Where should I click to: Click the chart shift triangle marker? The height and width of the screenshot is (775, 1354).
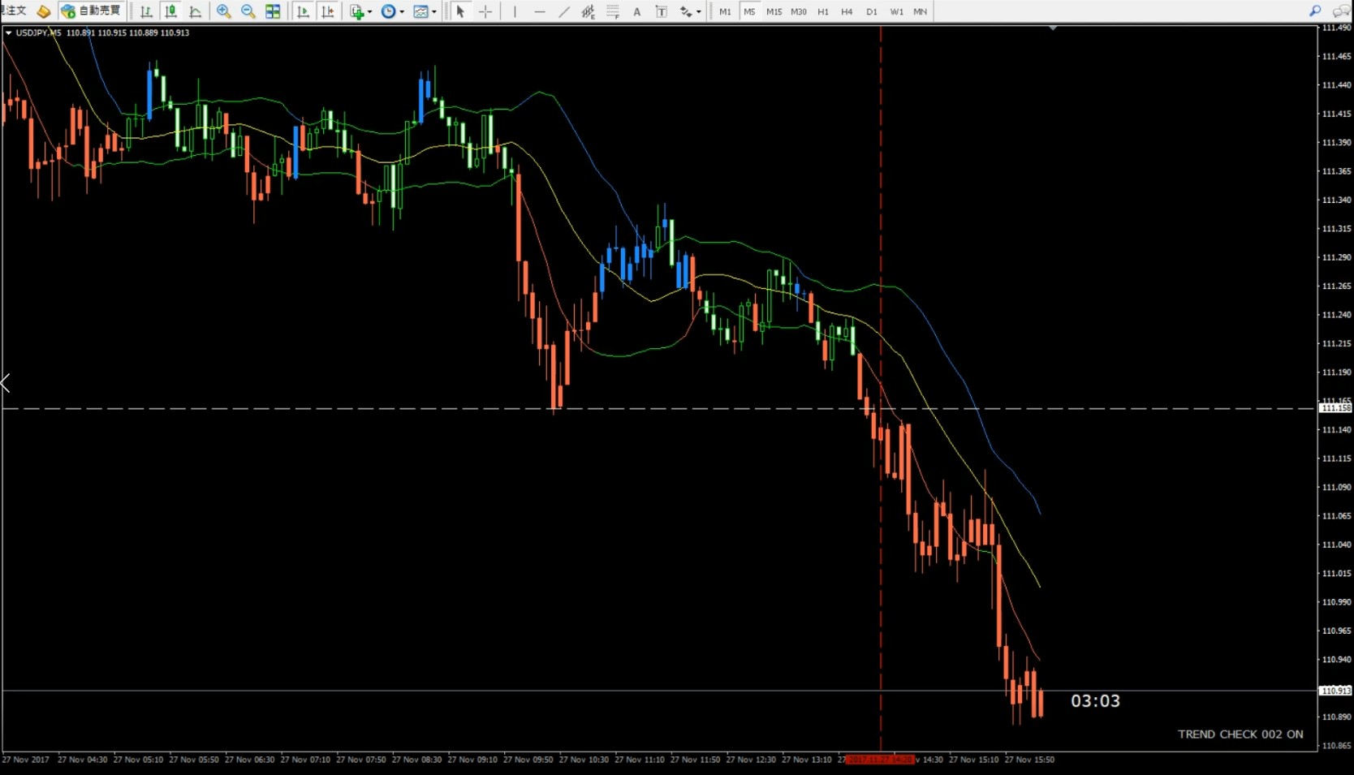pyautogui.click(x=1053, y=28)
